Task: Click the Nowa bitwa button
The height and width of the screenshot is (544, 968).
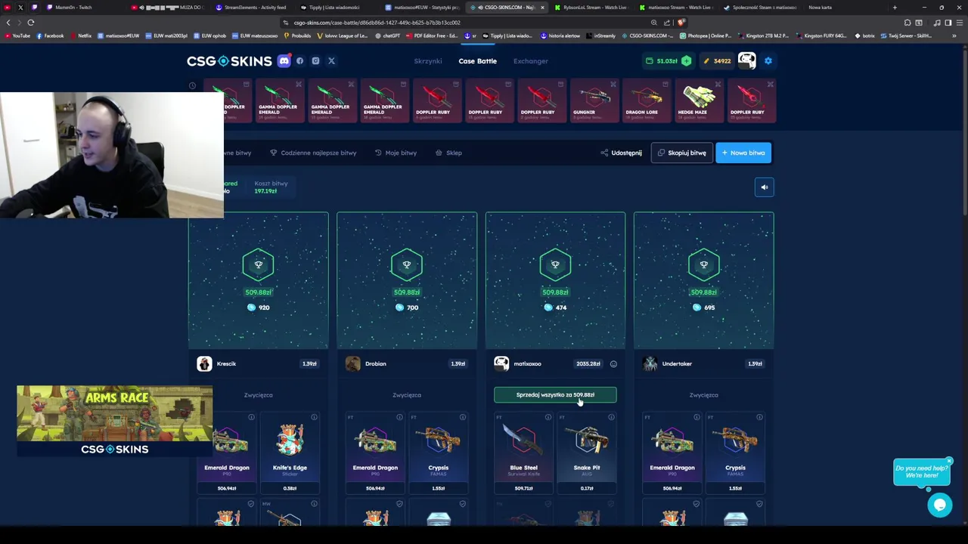Action: (x=743, y=153)
